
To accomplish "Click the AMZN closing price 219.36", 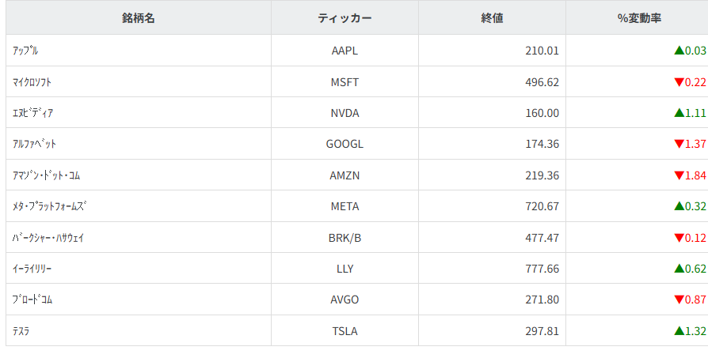I will 542,175.
